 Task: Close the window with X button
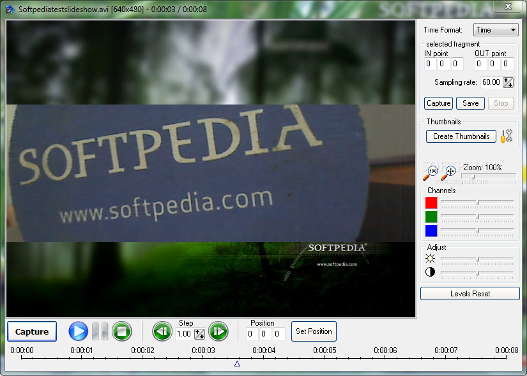(x=508, y=6)
